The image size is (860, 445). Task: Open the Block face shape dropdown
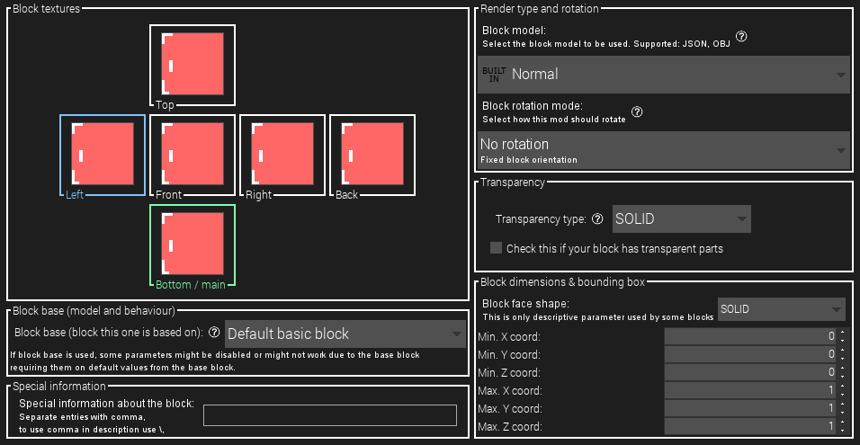coord(781,309)
